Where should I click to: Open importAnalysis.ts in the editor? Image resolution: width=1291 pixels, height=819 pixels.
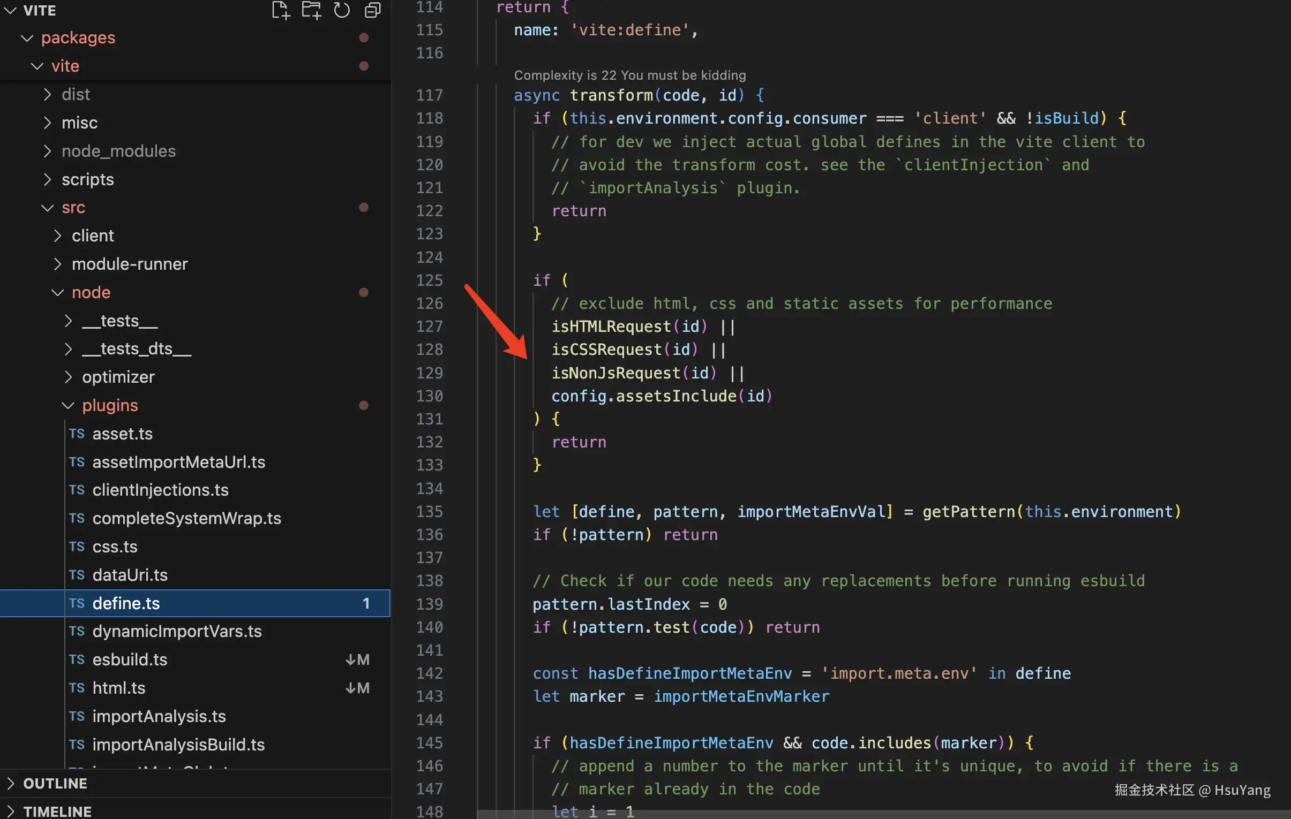(x=159, y=716)
